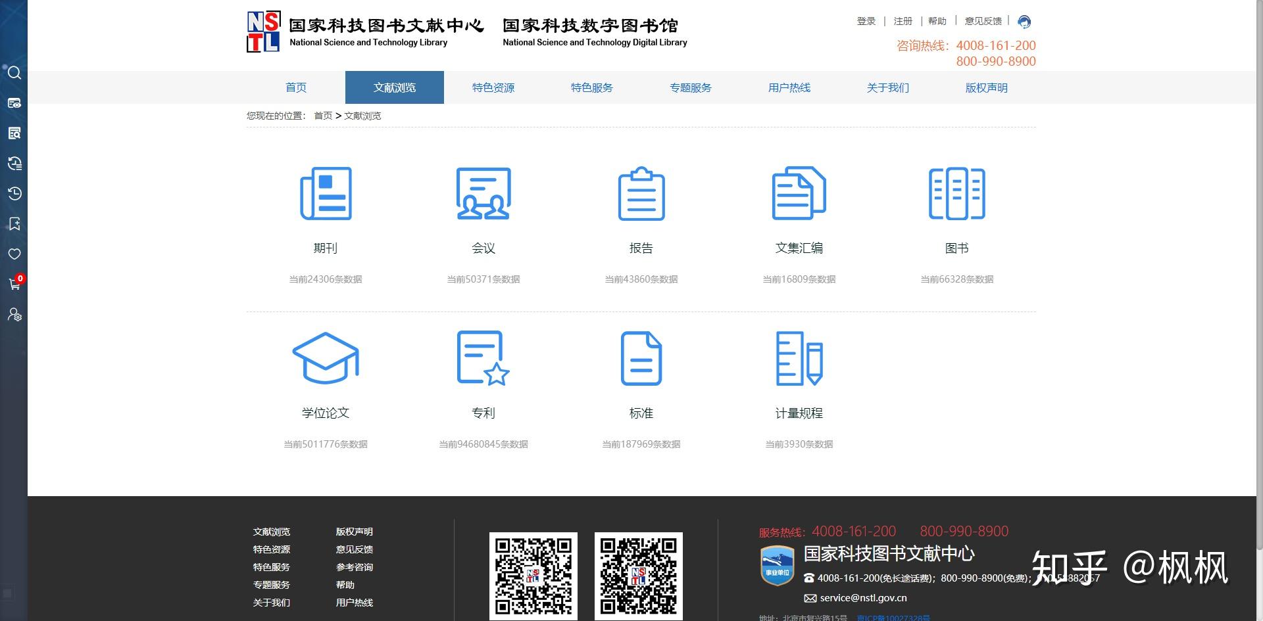The height and width of the screenshot is (621, 1263).
Task: Open the shopping cart icon
Action: tap(14, 284)
